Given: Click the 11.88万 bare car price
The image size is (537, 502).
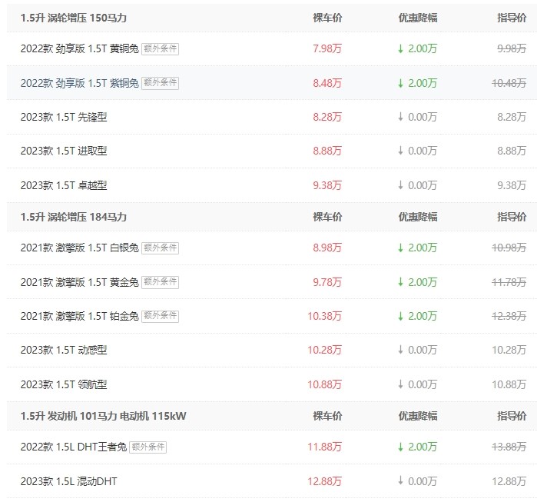Looking at the screenshot, I should click(x=324, y=447).
